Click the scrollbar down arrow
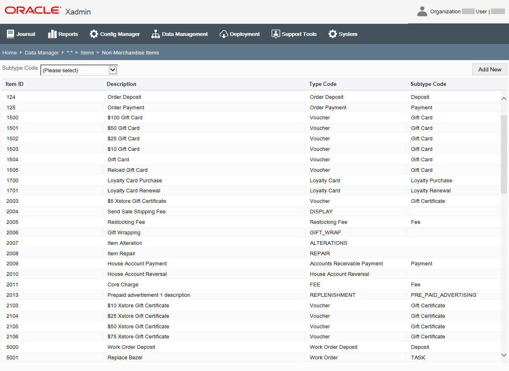This screenshot has width=509, height=371. pyautogui.click(x=504, y=355)
